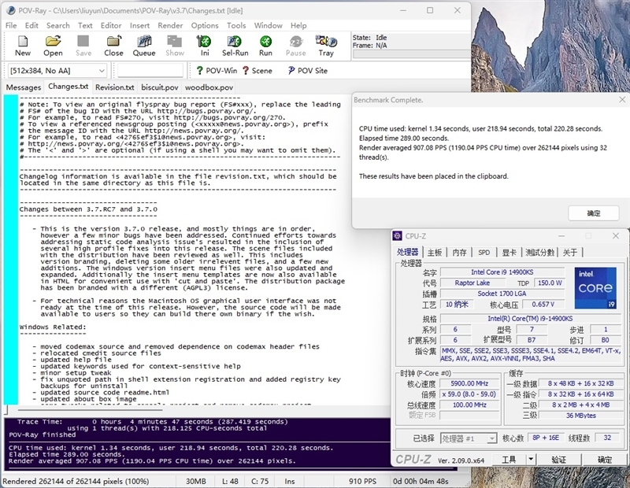Click the Ini settings icon
The height and width of the screenshot is (488, 630).
coord(205,46)
